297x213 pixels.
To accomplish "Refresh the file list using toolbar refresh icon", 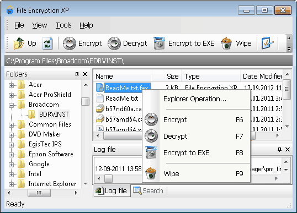I will (x=47, y=43).
